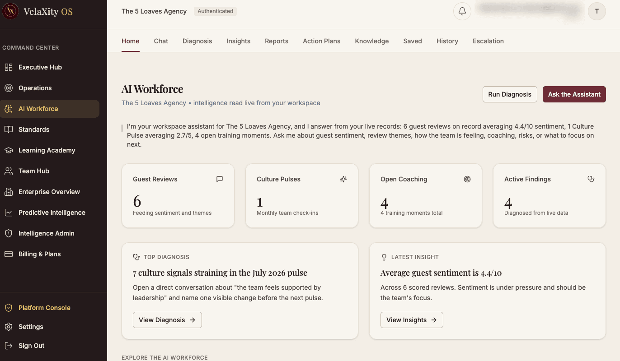Open the History tab
The width and height of the screenshot is (620, 361).
447,41
